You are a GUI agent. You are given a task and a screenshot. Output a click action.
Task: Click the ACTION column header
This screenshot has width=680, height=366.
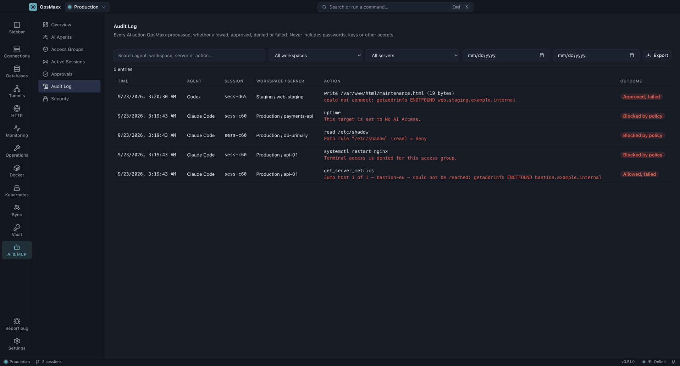click(x=332, y=81)
